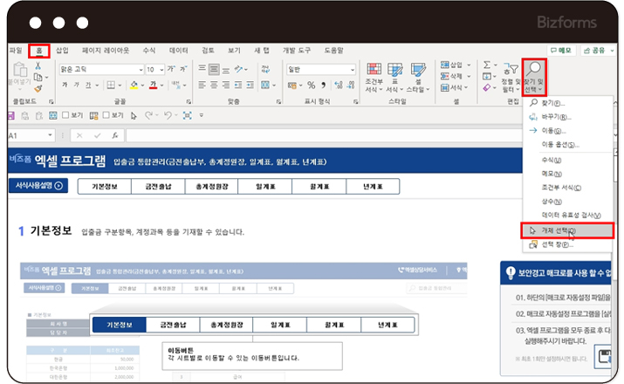The image size is (624, 384).
Task: Toggle the left 보기 checkbox
Action: 65,114
